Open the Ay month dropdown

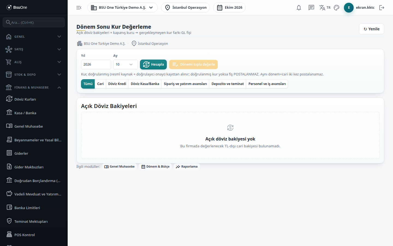point(126,65)
